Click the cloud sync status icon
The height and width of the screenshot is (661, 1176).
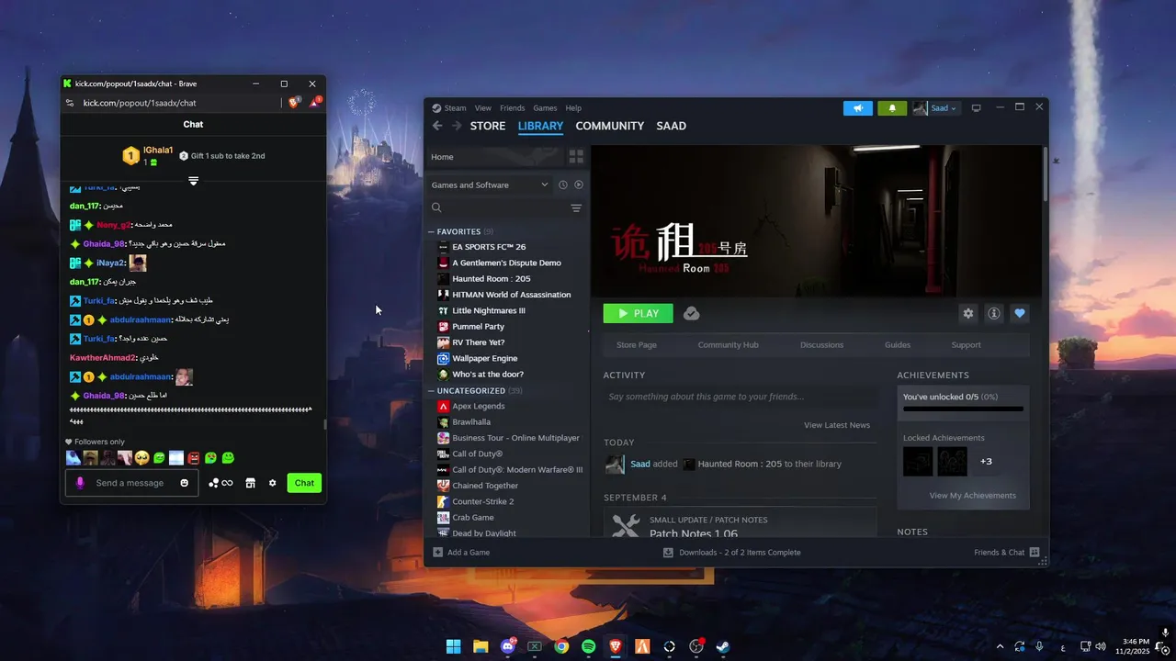click(692, 313)
